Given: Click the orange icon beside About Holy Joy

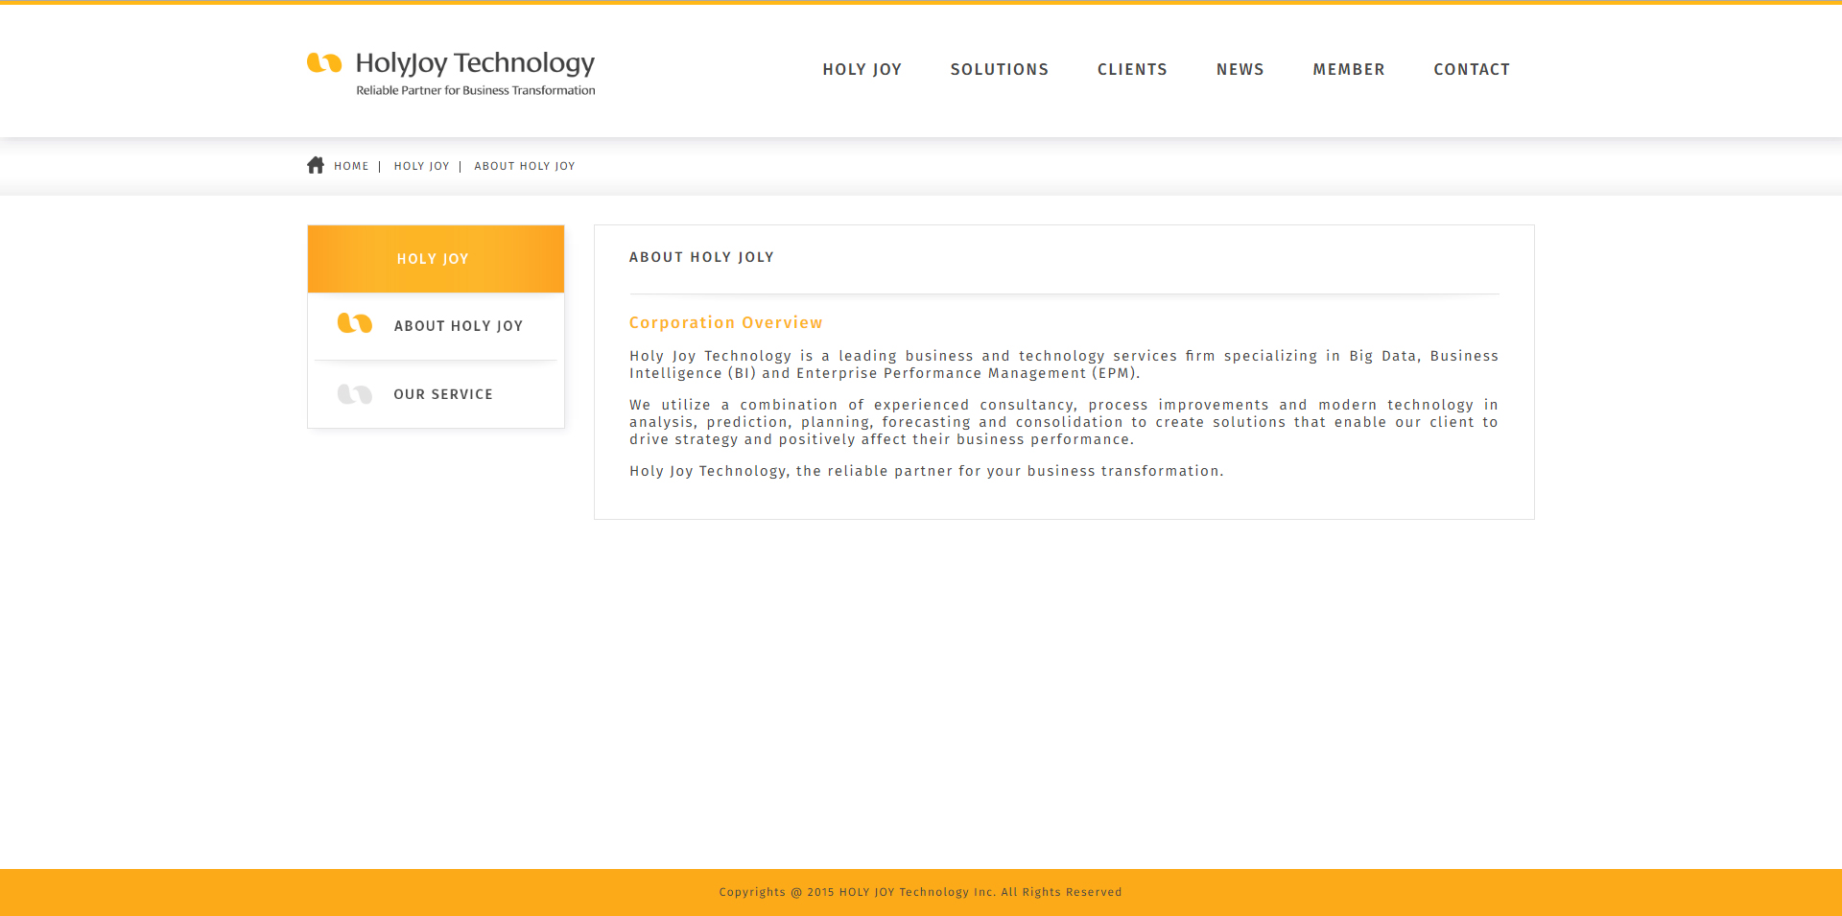Looking at the screenshot, I should click(355, 323).
